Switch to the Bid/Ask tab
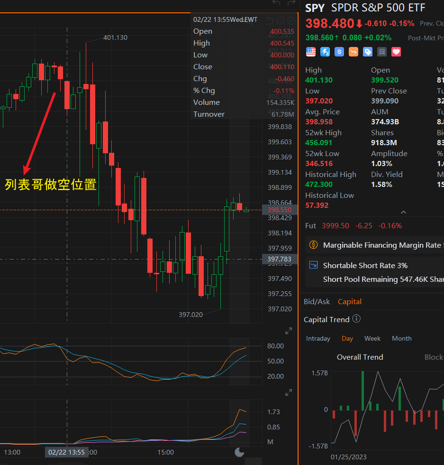The width and height of the screenshot is (444, 465). tap(317, 302)
